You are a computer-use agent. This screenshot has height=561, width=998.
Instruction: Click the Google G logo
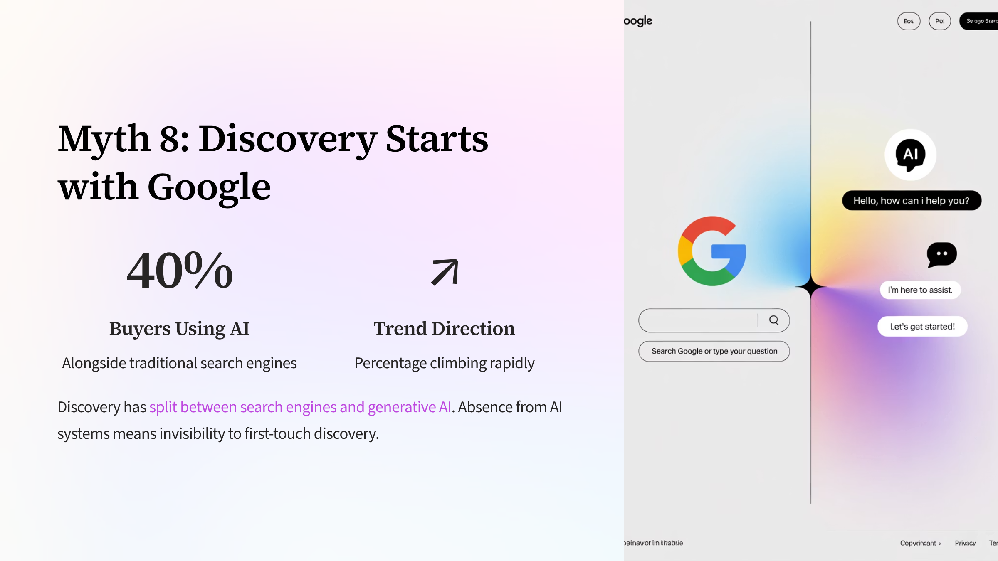point(712,251)
